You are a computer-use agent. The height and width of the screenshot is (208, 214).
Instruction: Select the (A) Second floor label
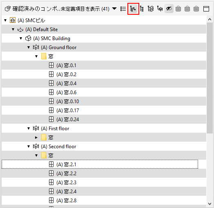58,147
